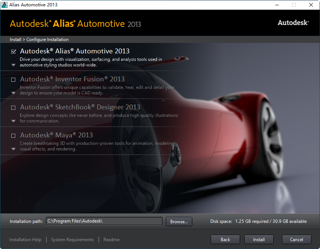Click the Maya description about animation tools
Viewport: 320px width, 249px height.
[97, 146]
